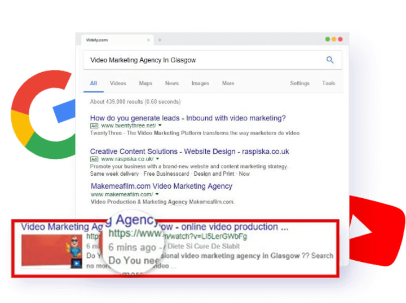Click 'About 439,000 results' text
The height and width of the screenshot is (303, 406).
click(x=135, y=102)
